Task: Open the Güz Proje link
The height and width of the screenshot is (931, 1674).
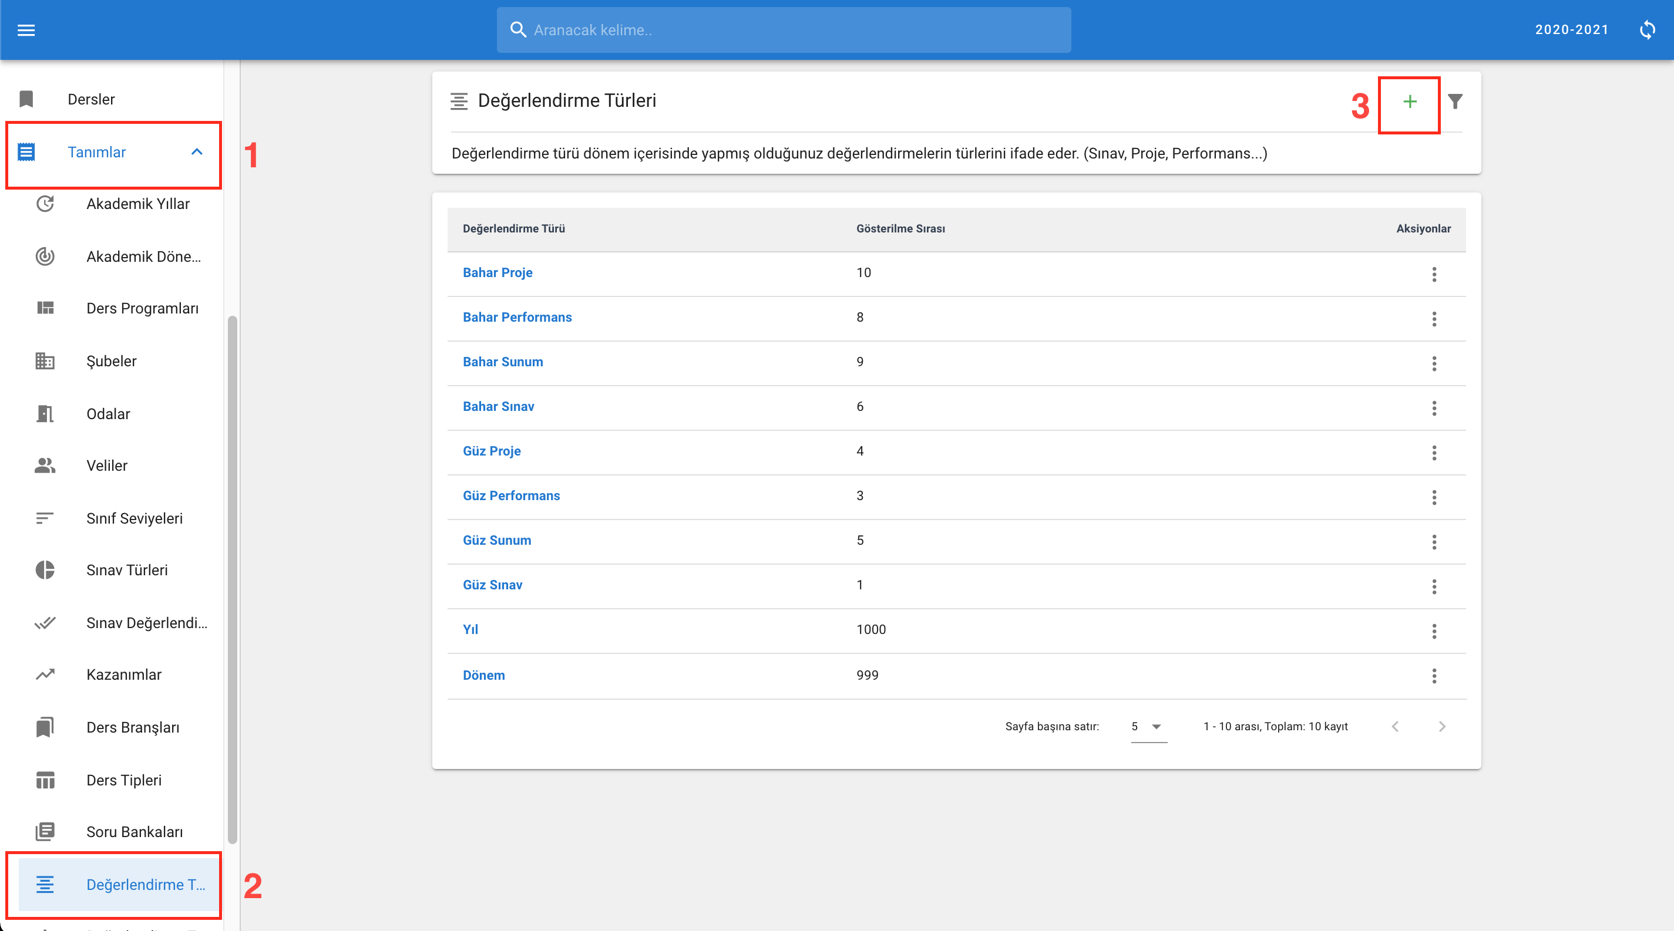Action: (491, 451)
